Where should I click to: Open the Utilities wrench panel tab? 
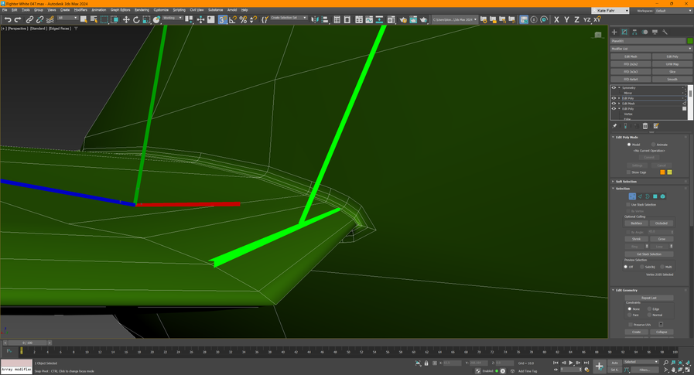click(x=665, y=32)
